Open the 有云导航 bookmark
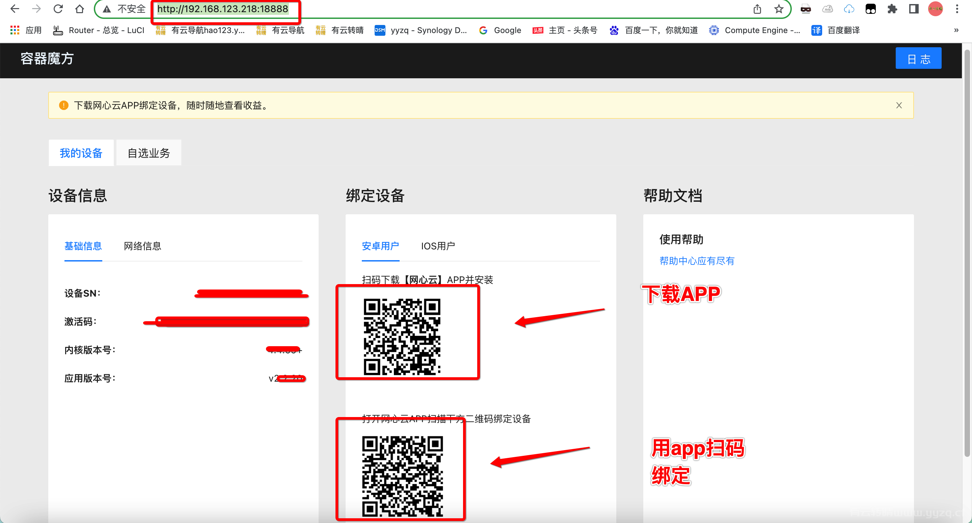 (280, 30)
